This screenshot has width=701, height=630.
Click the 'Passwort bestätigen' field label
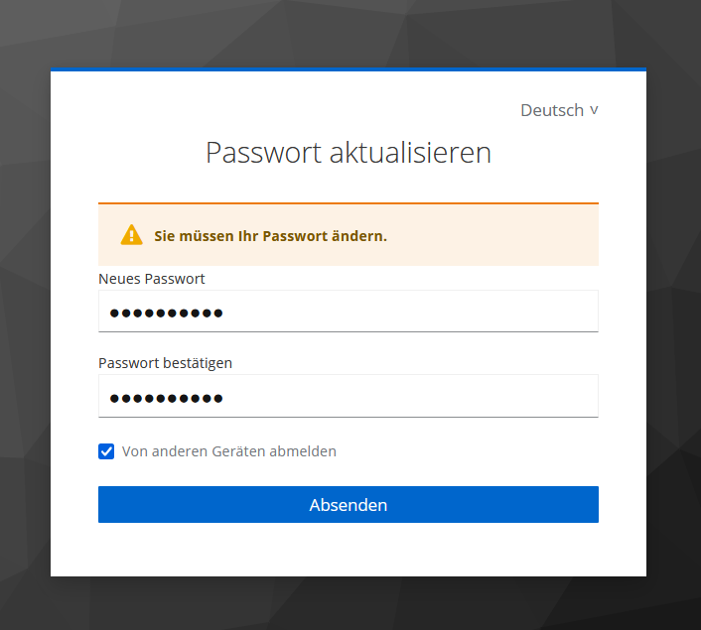click(165, 363)
